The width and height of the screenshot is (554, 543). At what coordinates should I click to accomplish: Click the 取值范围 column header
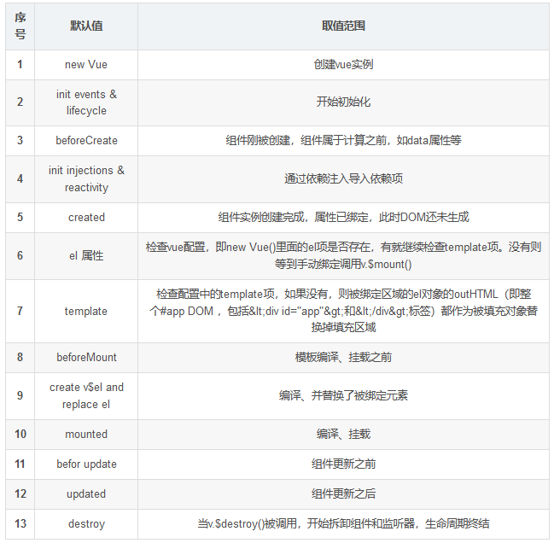[343, 26]
